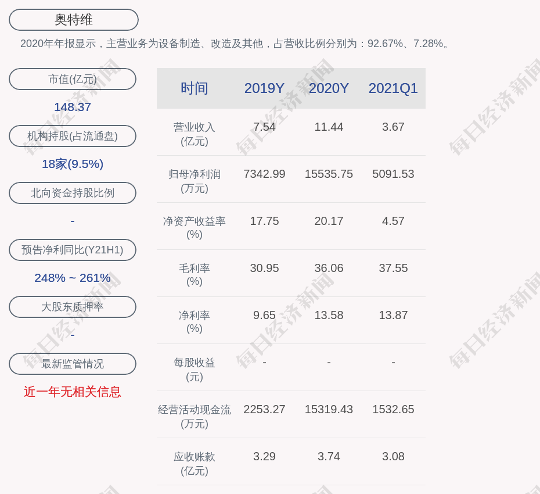This screenshot has height=494, width=540.
Task: Select net profit value 5091.53
Action: pos(393,174)
